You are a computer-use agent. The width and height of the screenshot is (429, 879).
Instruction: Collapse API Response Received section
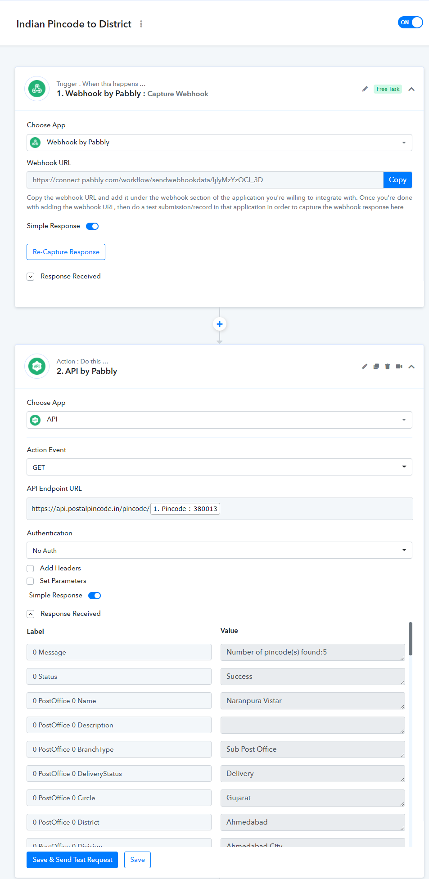pos(31,614)
